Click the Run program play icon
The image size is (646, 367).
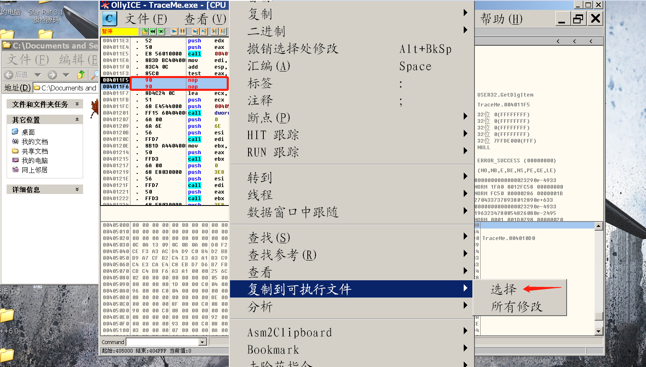pos(174,31)
